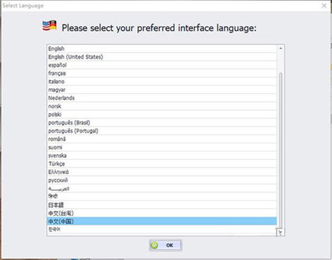Select English from the language list
The width and height of the screenshot is (332, 260).
click(x=162, y=49)
